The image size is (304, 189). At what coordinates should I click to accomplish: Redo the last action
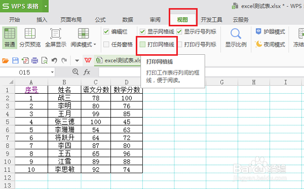tap(64, 61)
